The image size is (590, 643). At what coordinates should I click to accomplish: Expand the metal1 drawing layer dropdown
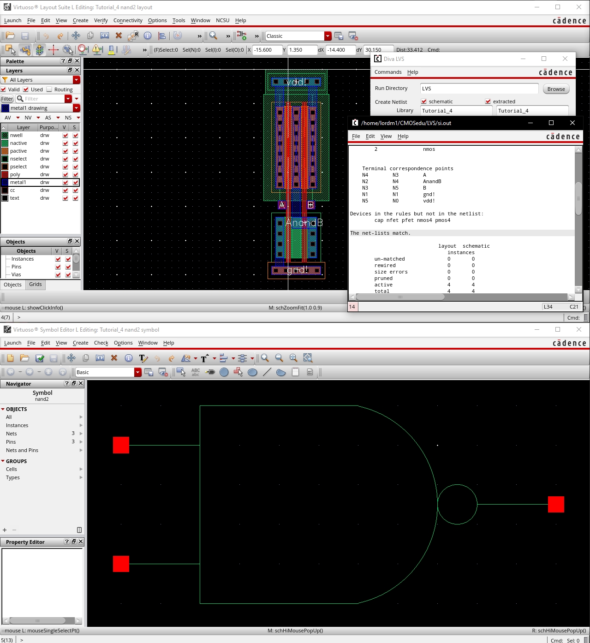click(77, 108)
